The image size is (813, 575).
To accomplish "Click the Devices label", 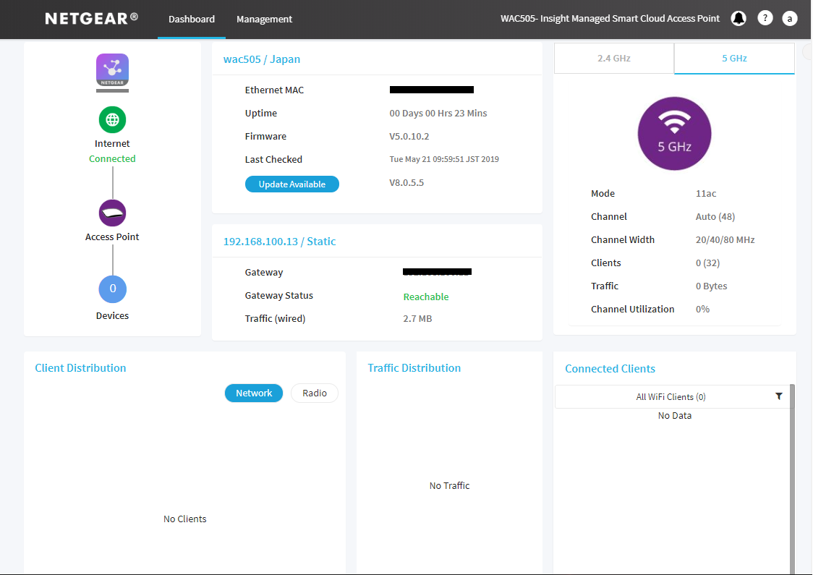I will (x=112, y=316).
